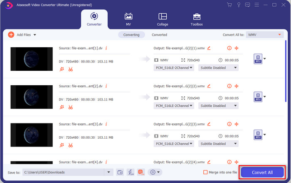This screenshot has width=291, height=183.
Task: Toggle the lightning acceleration OFF icon
Action: click(131, 172)
